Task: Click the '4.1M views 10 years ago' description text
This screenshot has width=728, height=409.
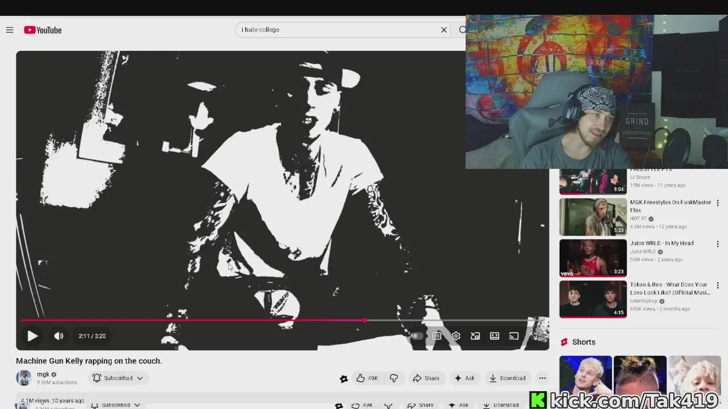Action: (x=52, y=400)
